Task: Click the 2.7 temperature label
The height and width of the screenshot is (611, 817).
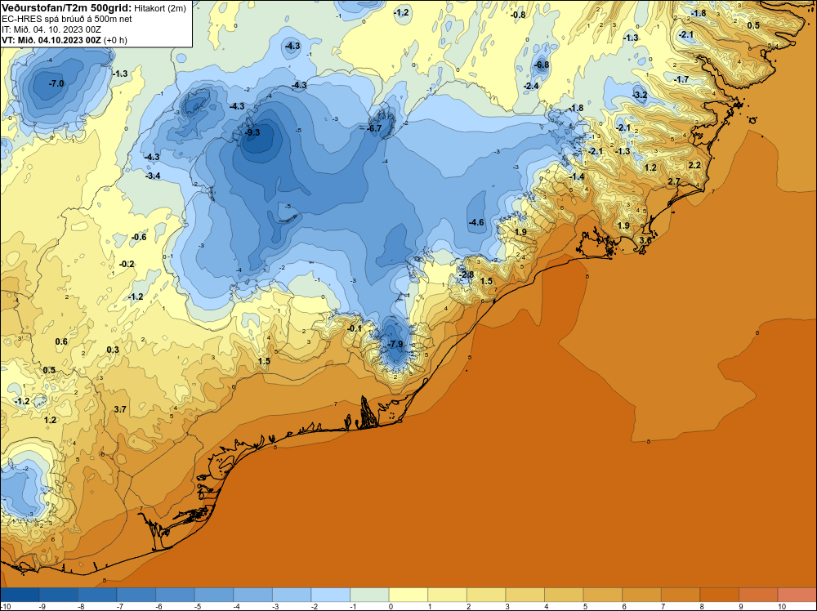Action: pyautogui.click(x=674, y=181)
